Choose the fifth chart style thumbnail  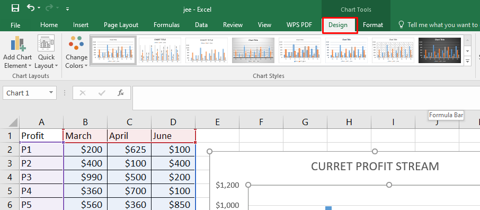pyautogui.click(x=300, y=50)
